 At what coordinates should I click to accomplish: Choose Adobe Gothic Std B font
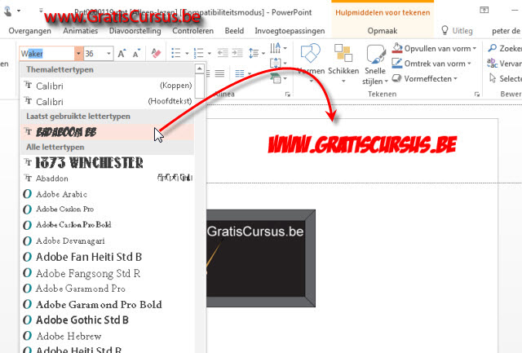[107, 320]
